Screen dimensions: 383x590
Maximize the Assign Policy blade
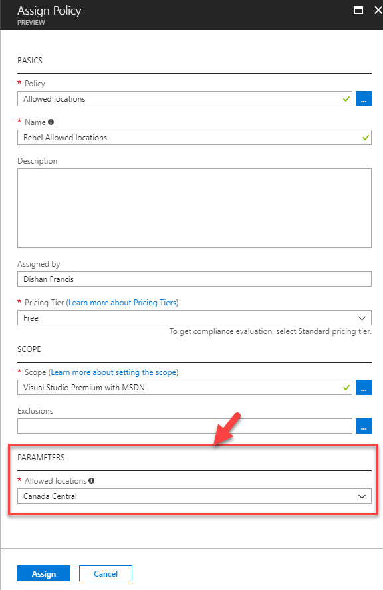[x=358, y=10]
